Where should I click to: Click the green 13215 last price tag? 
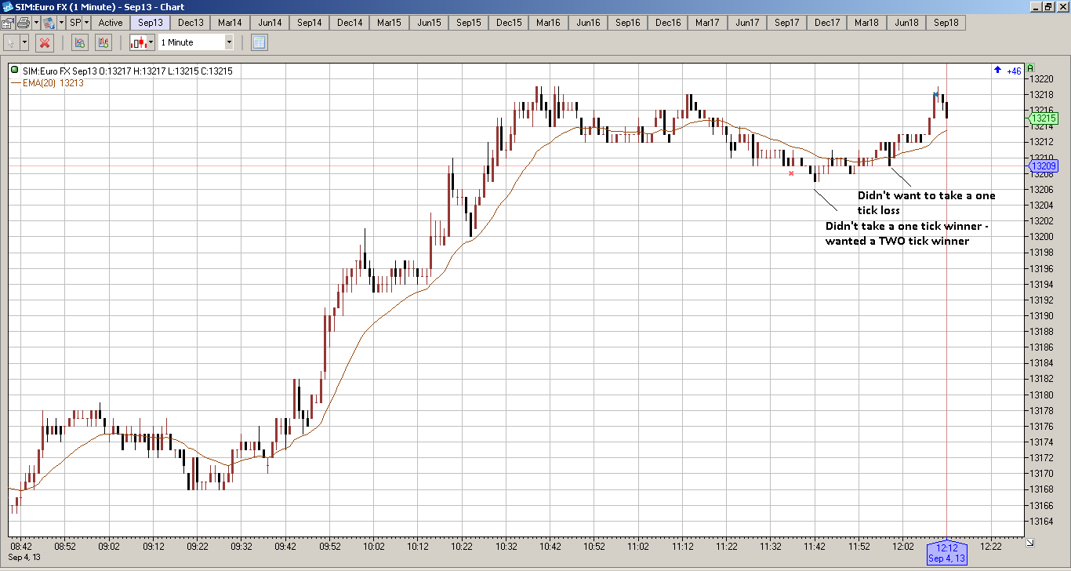point(1044,118)
